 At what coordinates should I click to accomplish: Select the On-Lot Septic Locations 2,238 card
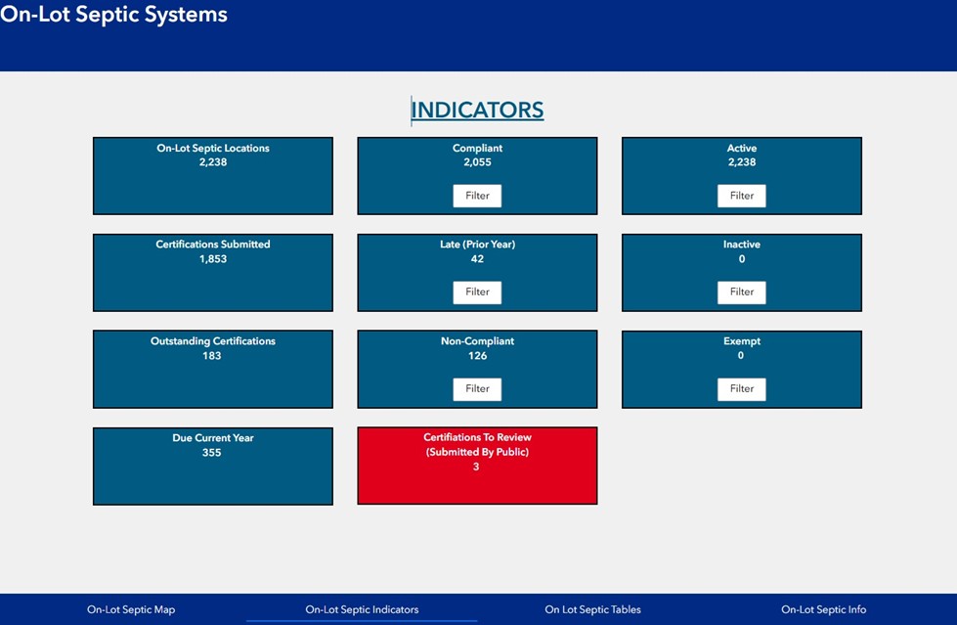213,176
